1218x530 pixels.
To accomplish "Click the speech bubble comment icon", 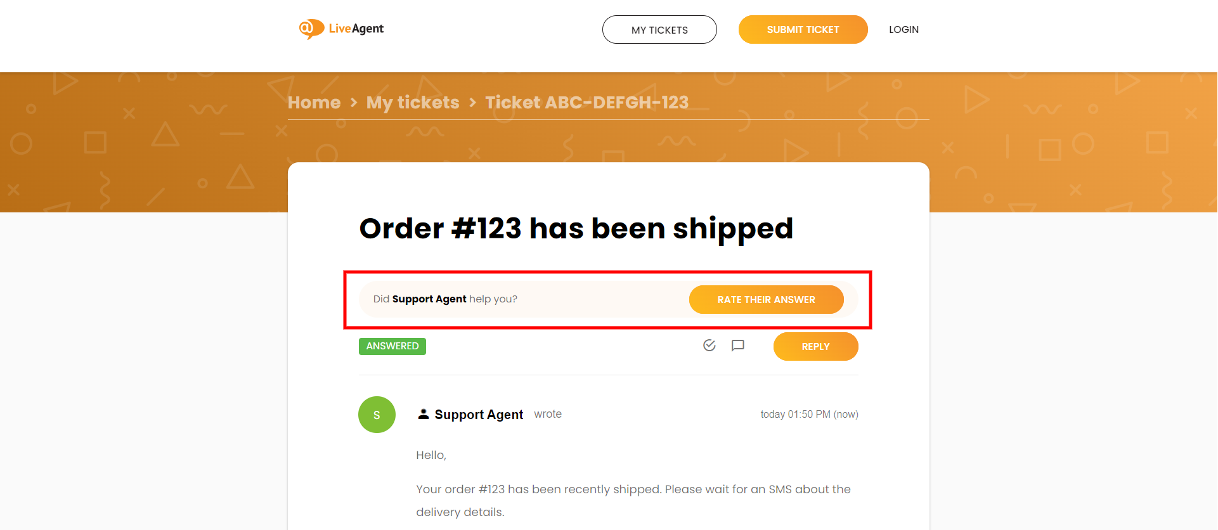I will tap(737, 346).
